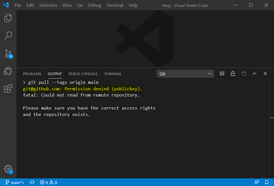Switch to the Problems tab
The height and width of the screenshot is (186, 274).
point(32,74)
